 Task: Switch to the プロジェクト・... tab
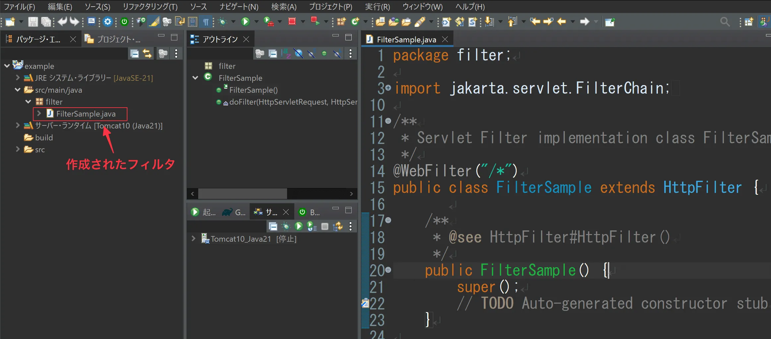pyautogui.click(x=113, y=39)
